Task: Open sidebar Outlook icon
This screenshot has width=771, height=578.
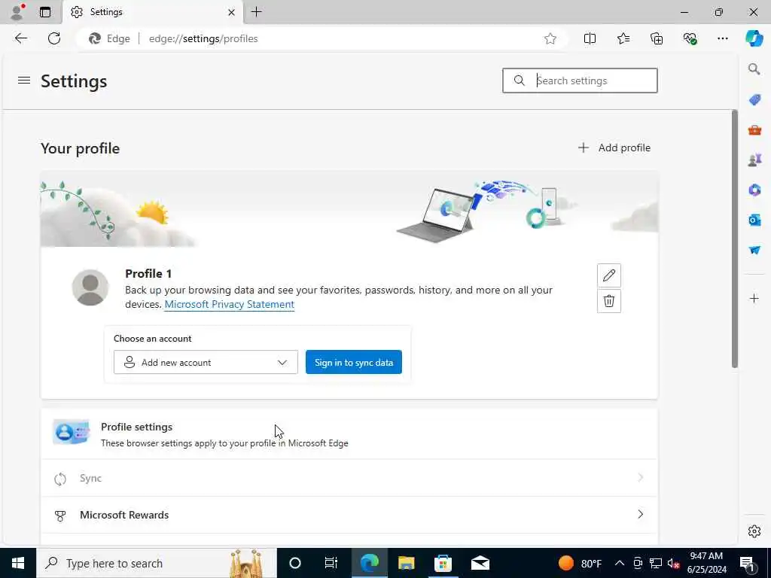Action: 754,220
